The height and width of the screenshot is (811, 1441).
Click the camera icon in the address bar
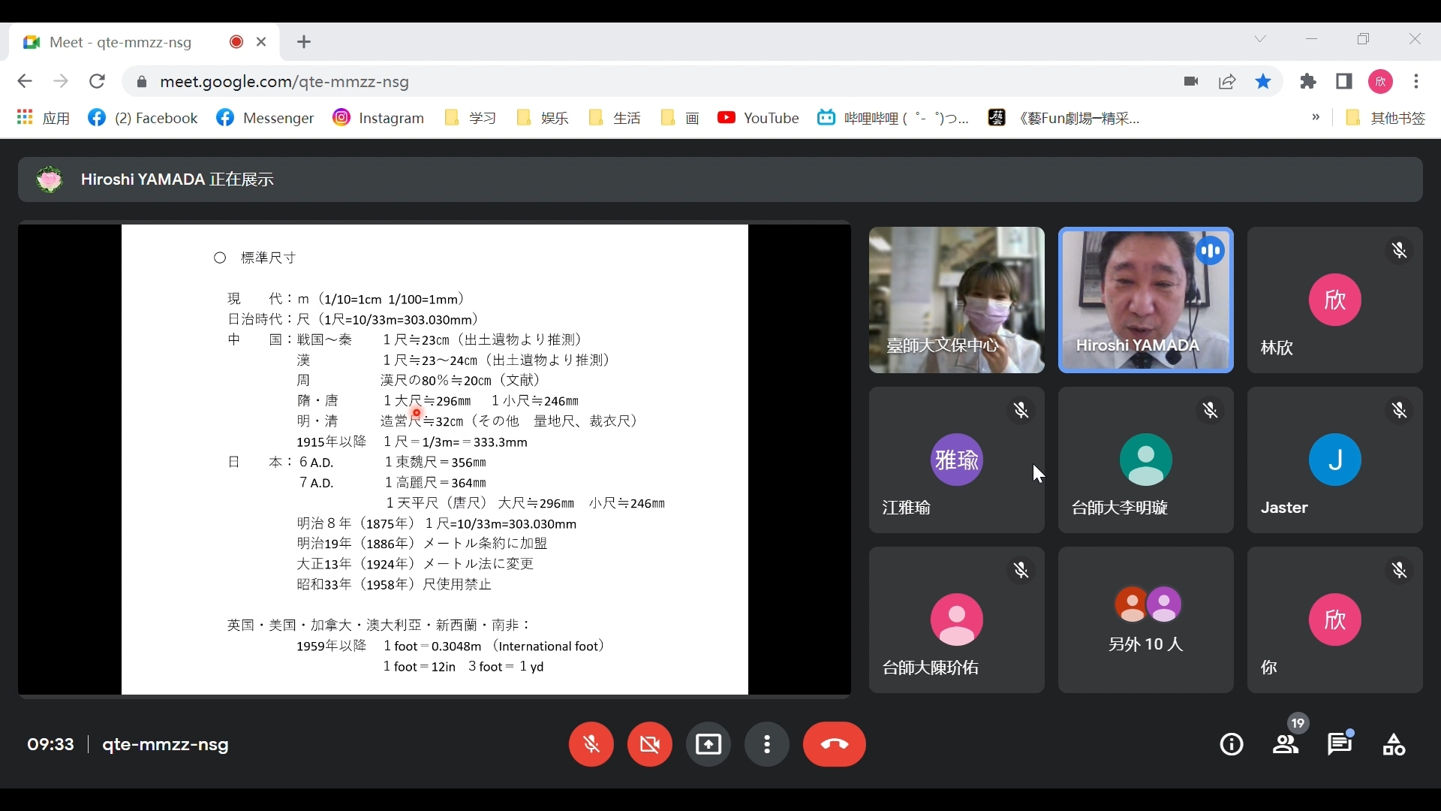click(1191, 82)
